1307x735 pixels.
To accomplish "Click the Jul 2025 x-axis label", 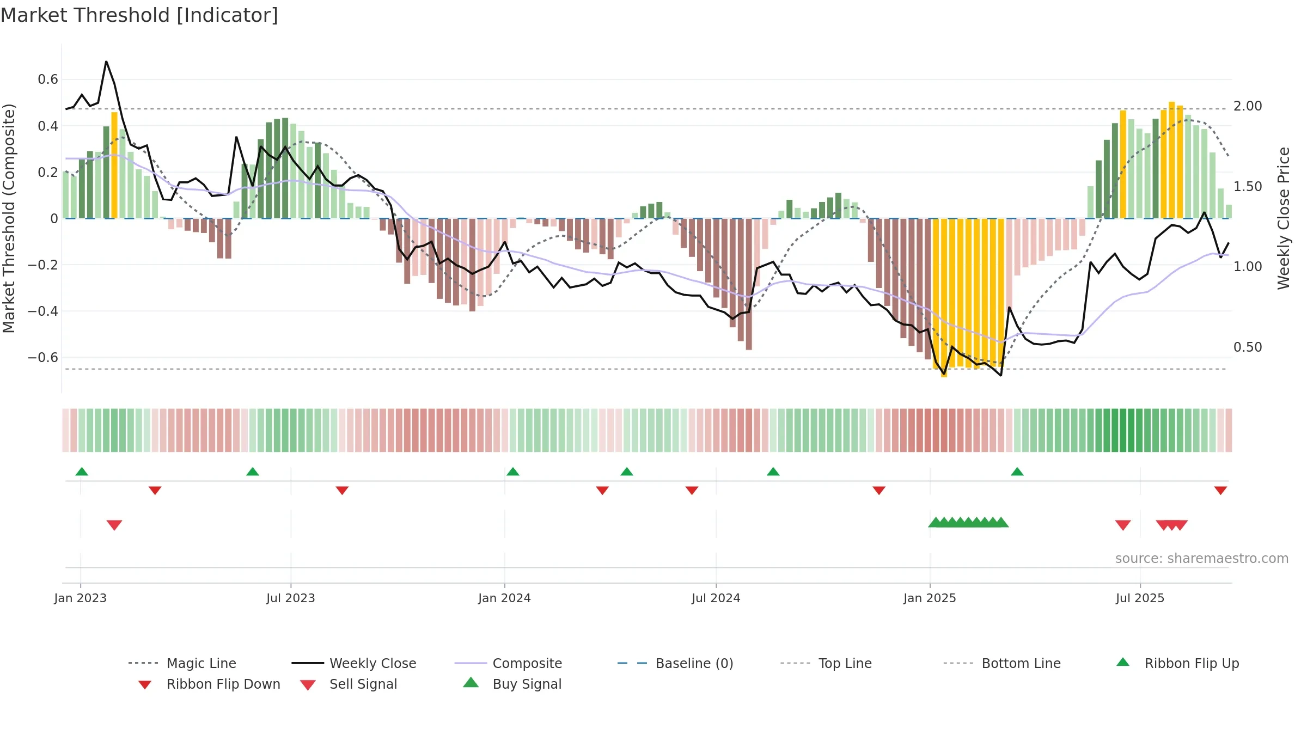I will [x=1140, y=598].
